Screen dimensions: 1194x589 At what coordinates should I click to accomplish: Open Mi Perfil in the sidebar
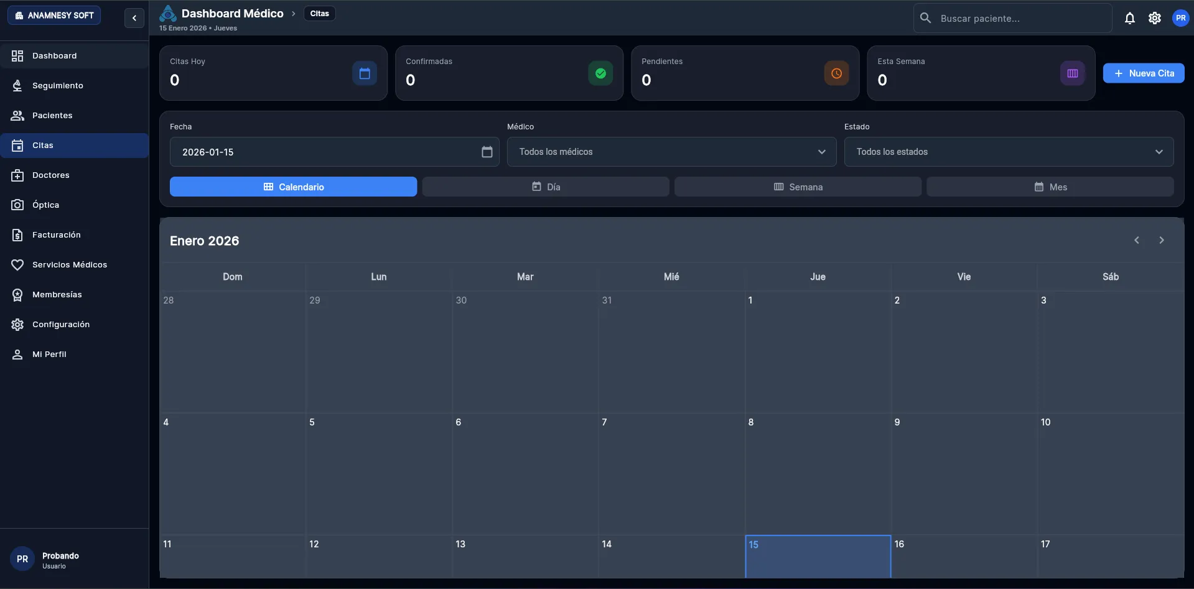pyautogui.click(x=75, y=355)
